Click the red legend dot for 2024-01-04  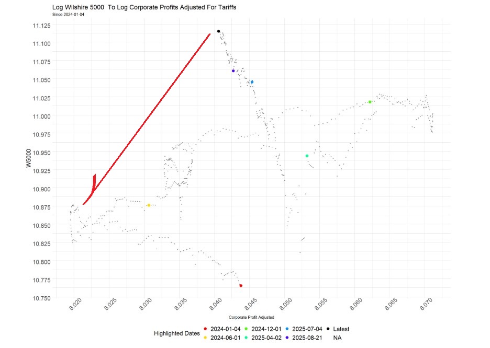click(x=205, y=329)
